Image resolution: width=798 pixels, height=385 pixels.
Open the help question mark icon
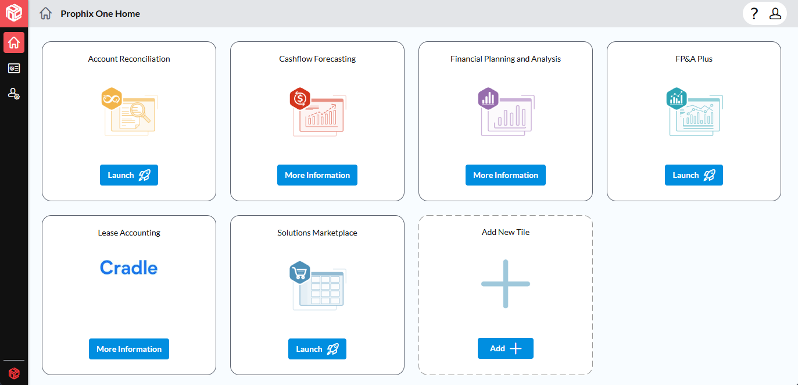click(754, 13)
